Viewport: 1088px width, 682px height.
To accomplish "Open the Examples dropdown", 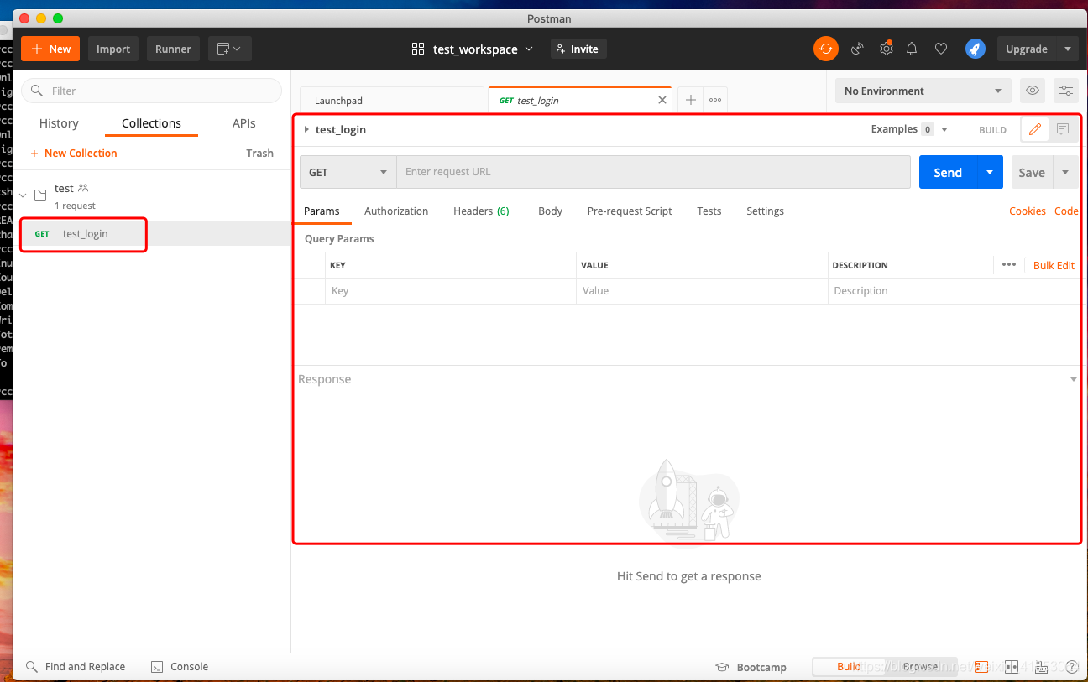I will click(909, 129).
